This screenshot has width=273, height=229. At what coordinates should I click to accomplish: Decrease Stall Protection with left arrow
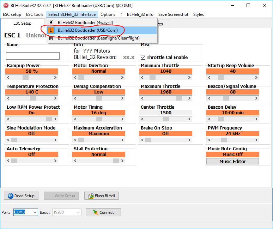75,161
